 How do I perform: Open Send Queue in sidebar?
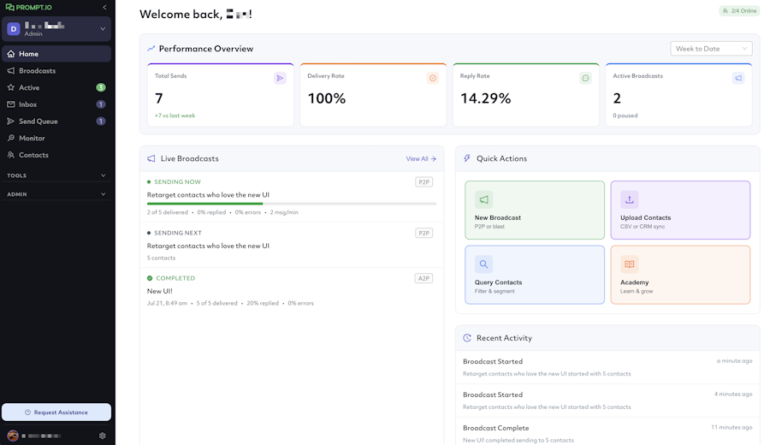56,122
